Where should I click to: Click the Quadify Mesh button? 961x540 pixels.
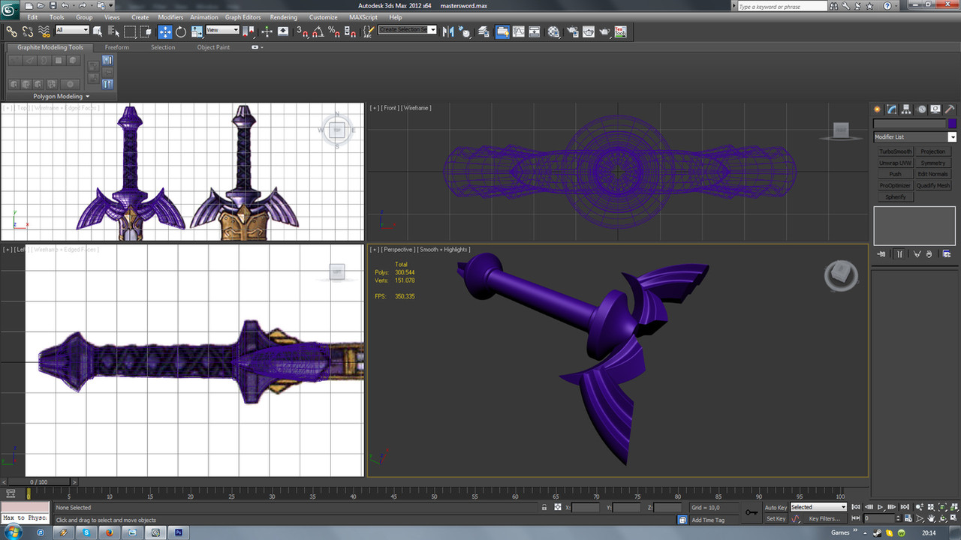coord(933,185)
